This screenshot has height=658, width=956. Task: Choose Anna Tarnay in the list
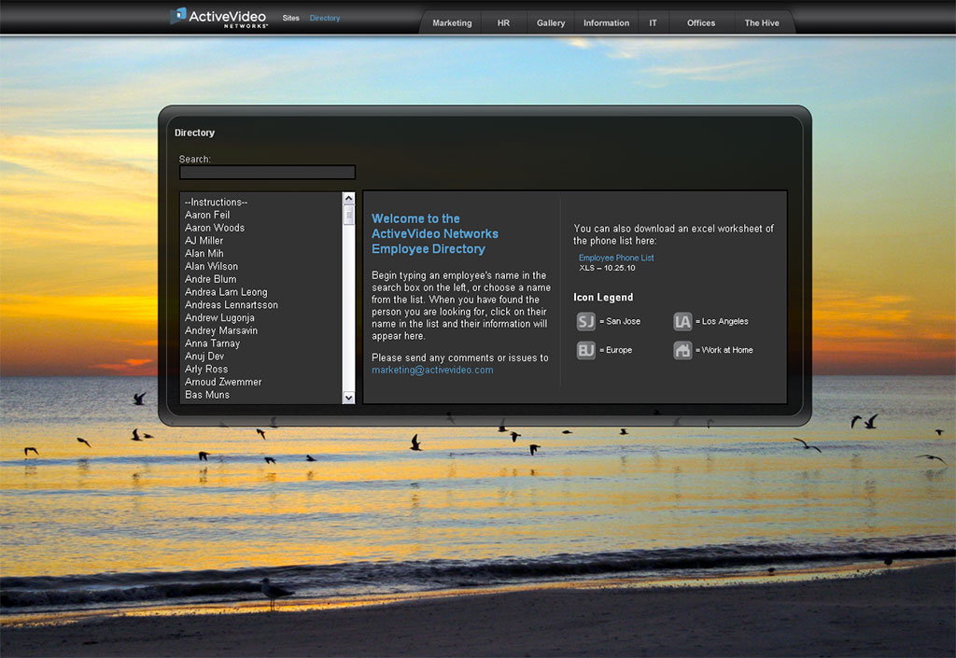(260, 343)
